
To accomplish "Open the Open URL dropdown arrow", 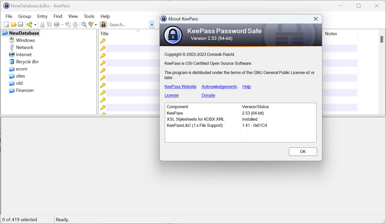I will 63,25.
